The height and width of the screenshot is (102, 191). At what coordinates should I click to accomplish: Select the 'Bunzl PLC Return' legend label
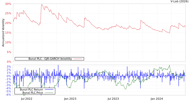pos(31,90)
